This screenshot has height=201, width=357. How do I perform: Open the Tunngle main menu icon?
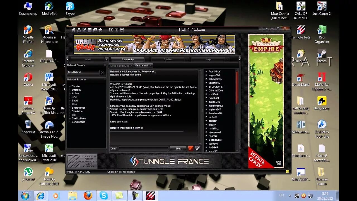(x=69, y=29)
